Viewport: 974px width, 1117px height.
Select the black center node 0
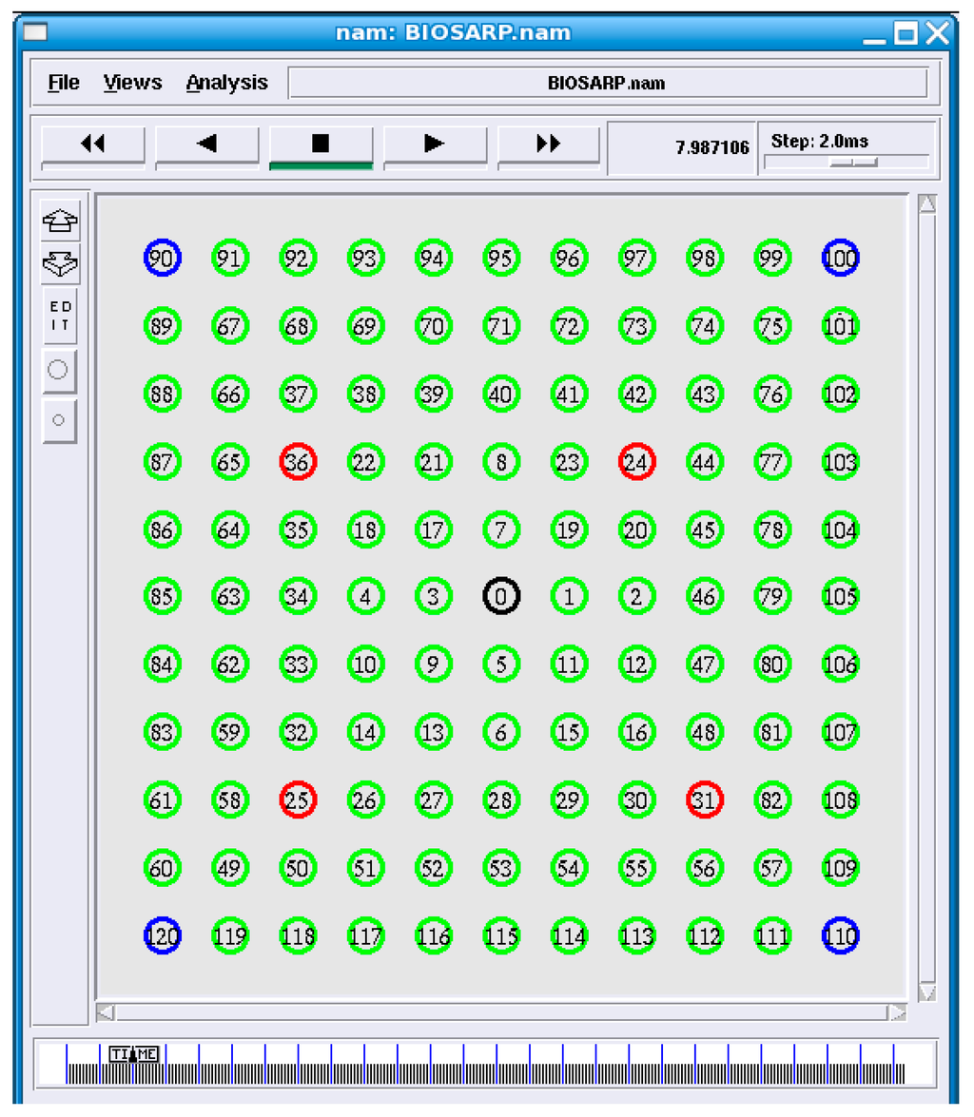pos(501,597)
